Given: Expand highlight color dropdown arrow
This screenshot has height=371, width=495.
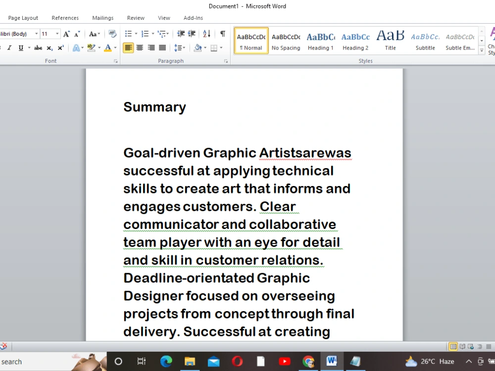Looking at the screenshot, I should click(99, 48).
